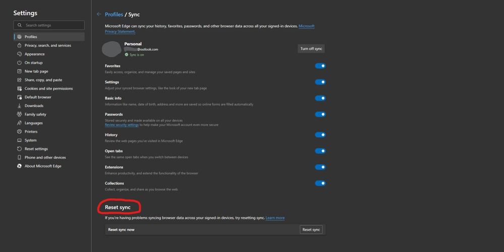Click the On startup power icon

(x=19, y=62)
